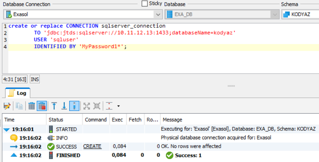Click the KODYAZ schema icon

click(x=286, y=14)
